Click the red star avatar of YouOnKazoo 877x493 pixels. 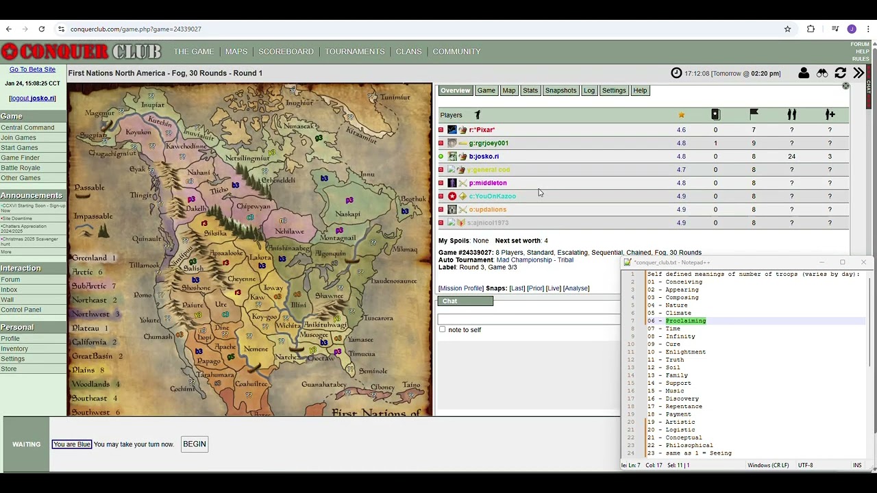pos(452,196)
